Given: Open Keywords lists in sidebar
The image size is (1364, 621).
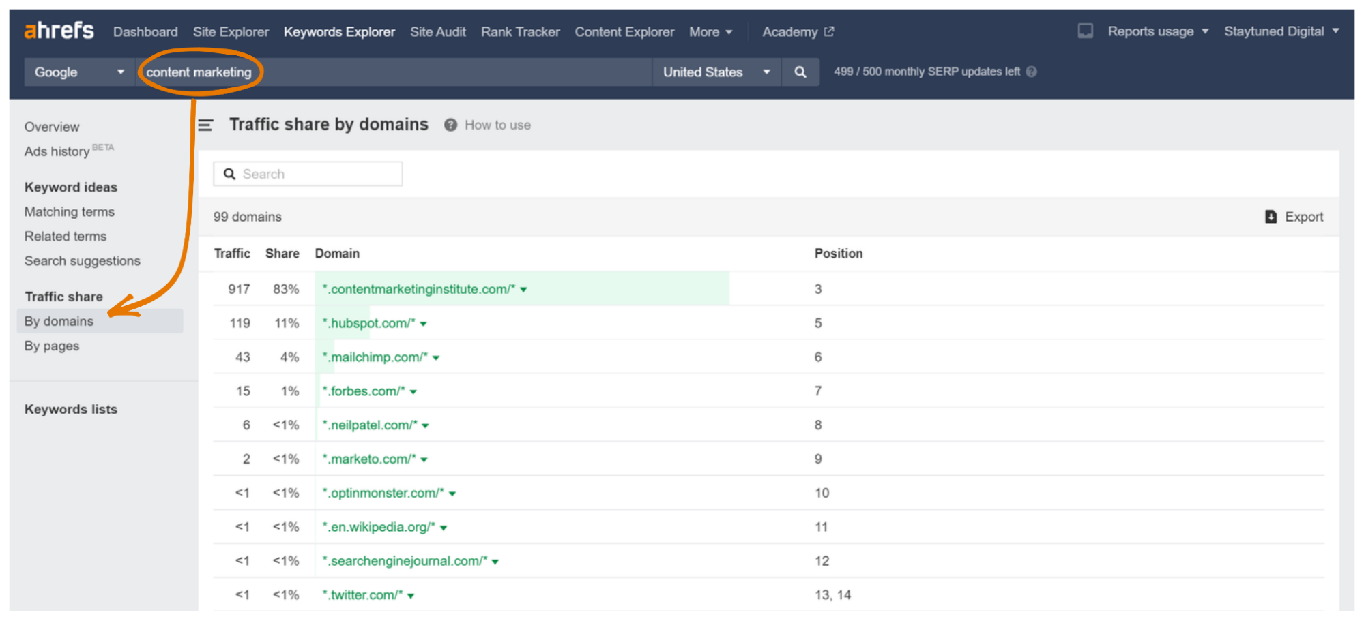Looking at the screenshot, I should pos(71,409).
